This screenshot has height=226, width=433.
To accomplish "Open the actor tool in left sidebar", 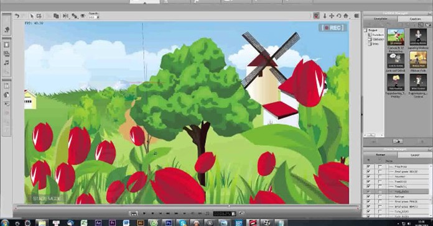I will pyautogui.click(x=7, y=29).
